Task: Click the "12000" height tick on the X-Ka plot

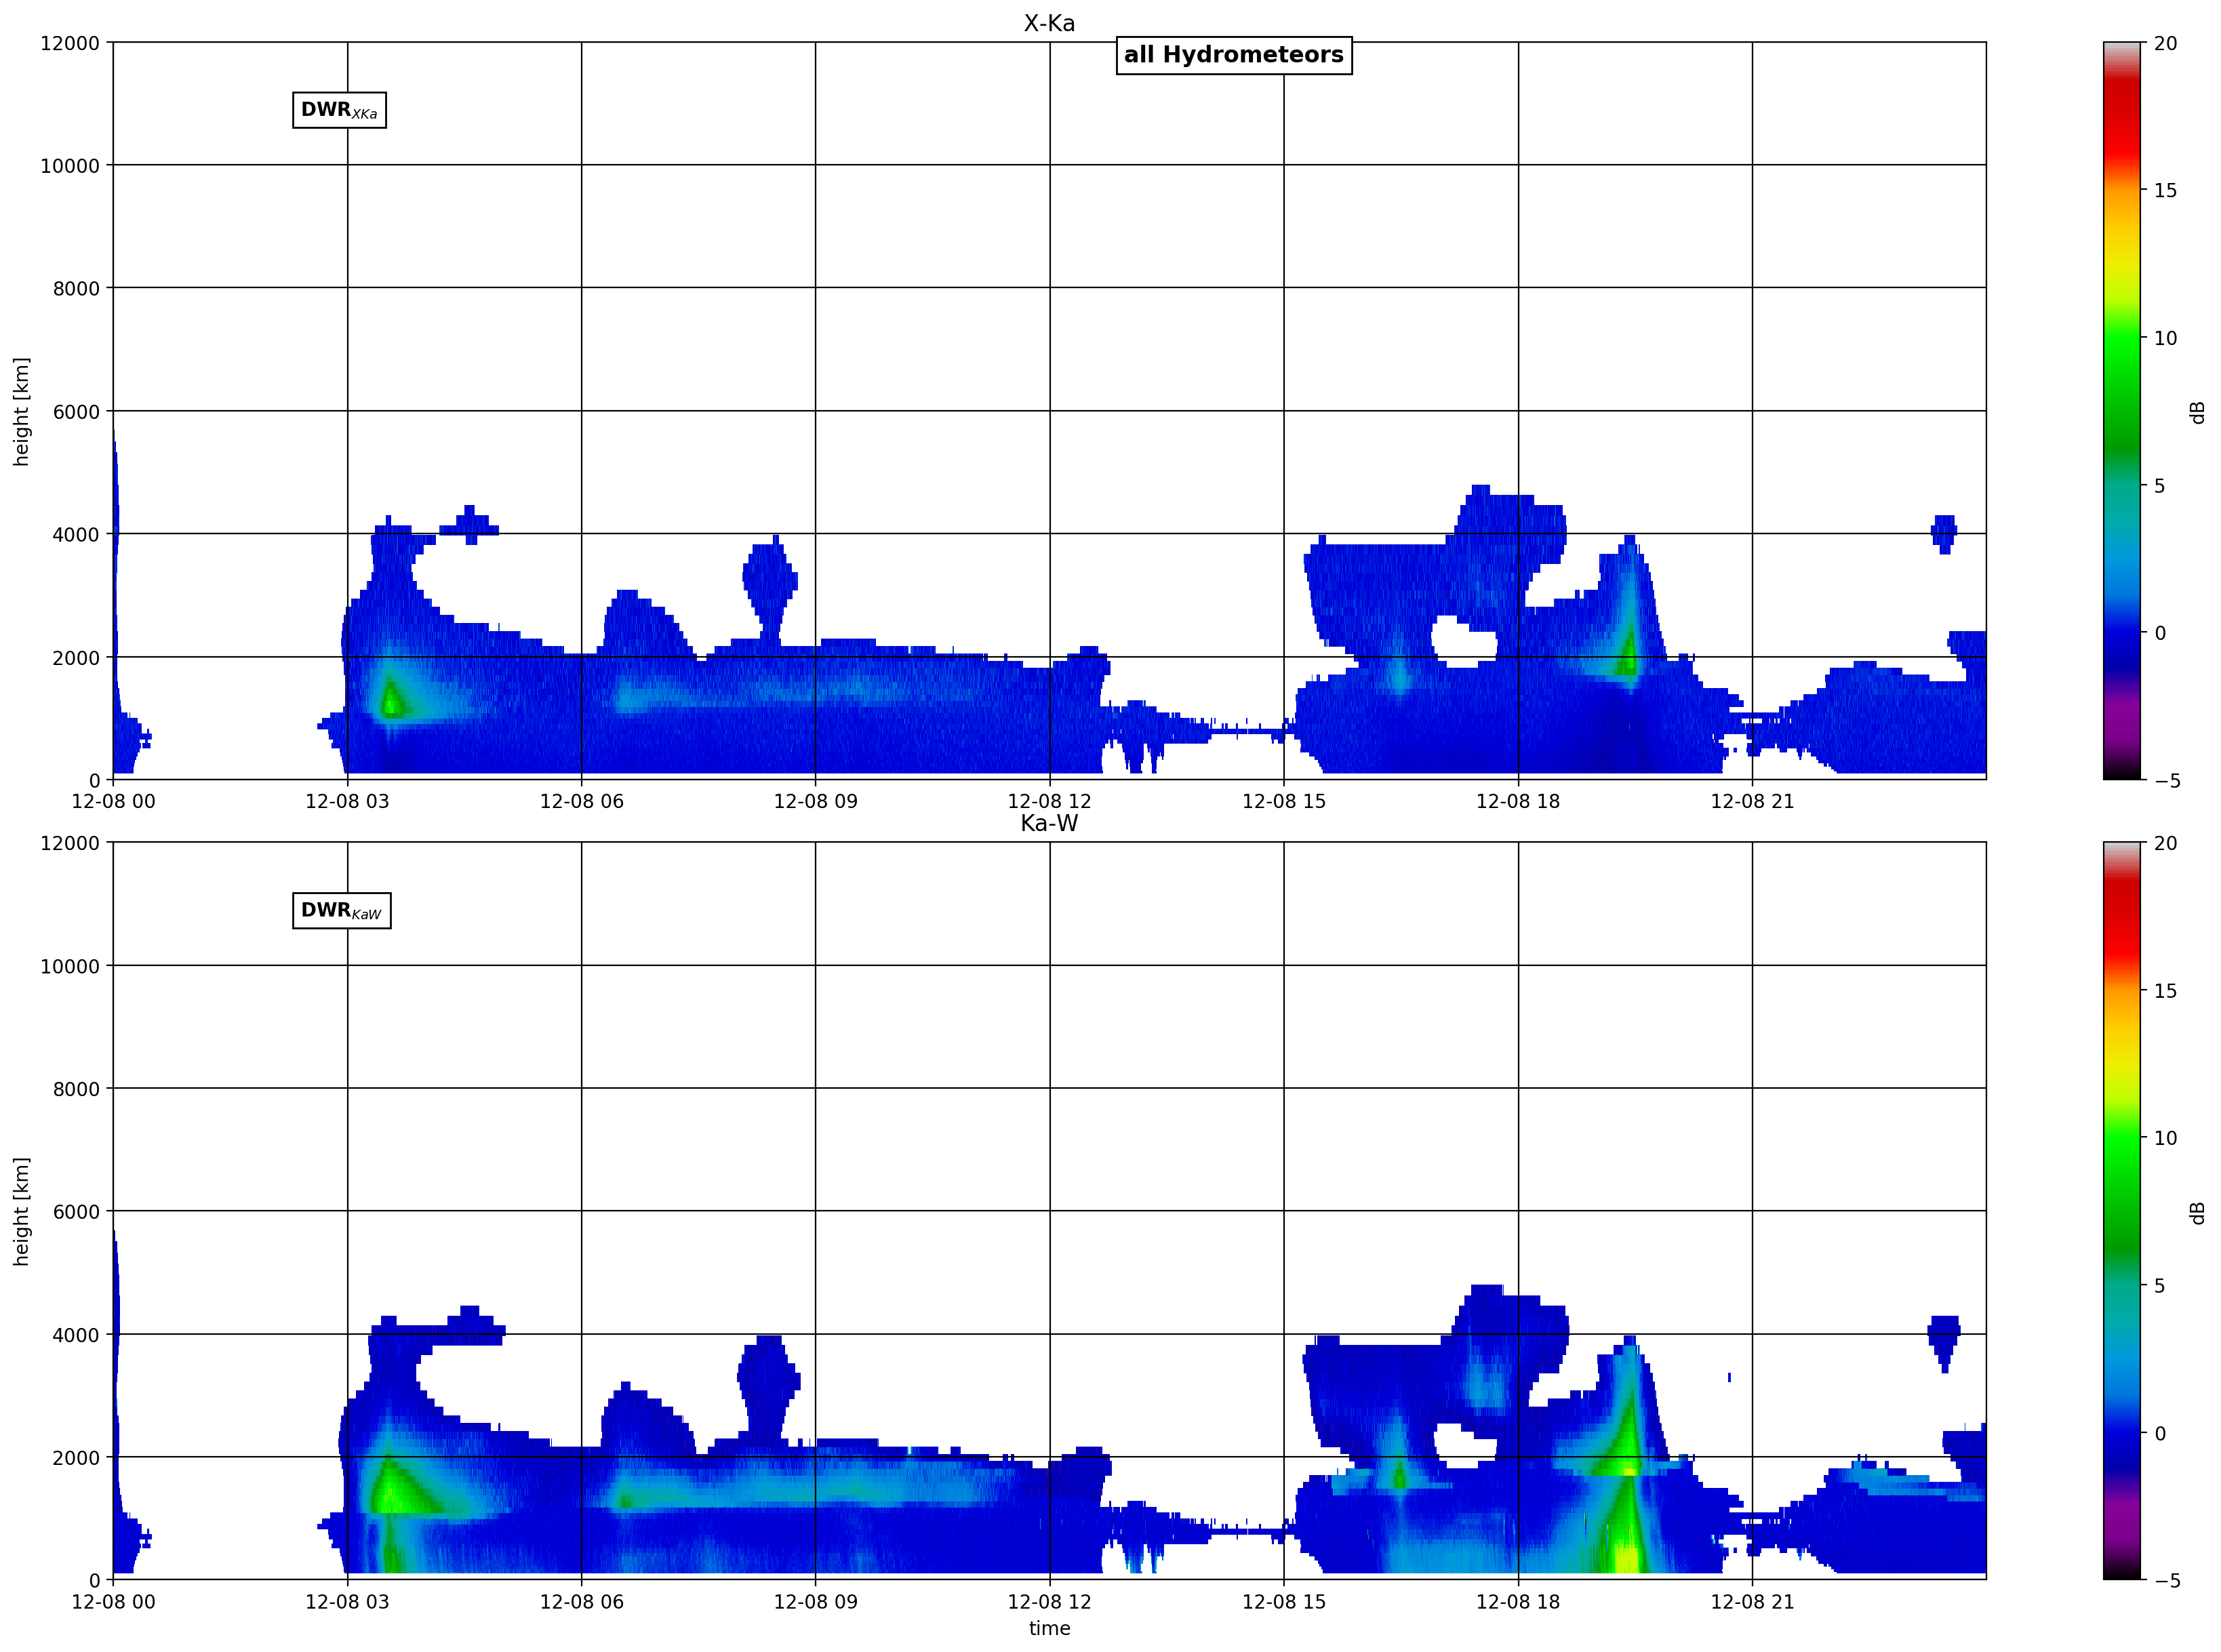Action: pos(70,43)
